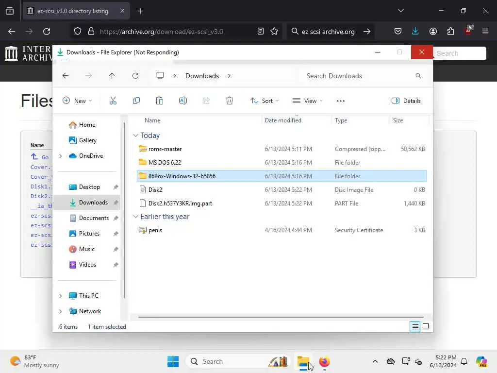The height and width of the screenshot is (373, 497).
Task: Switch to large thumbnails view icon
Action: [x=426, y=326]
